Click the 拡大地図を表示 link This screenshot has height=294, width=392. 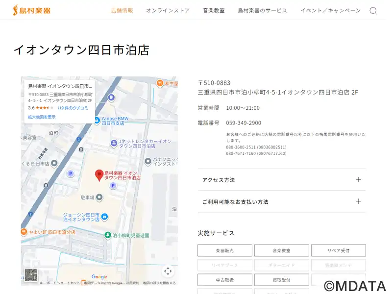tap(42, 117)
